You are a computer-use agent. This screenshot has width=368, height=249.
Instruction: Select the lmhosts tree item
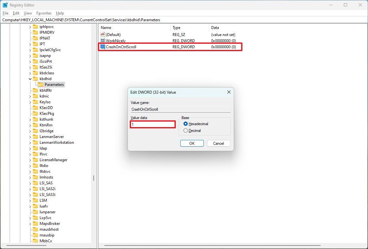coord(46,177)
